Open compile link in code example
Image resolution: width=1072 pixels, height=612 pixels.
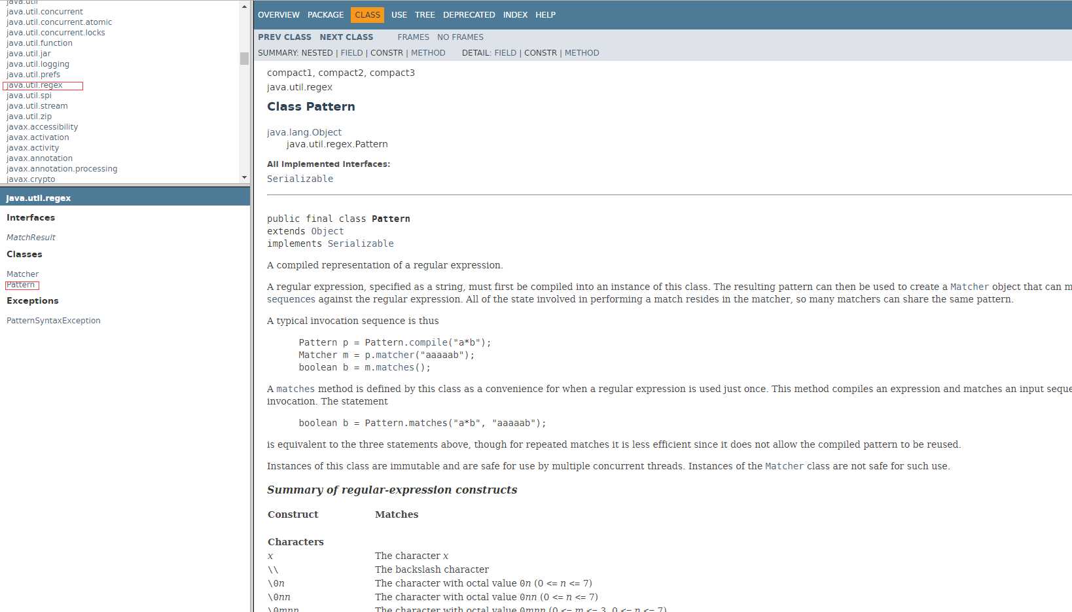428,342
